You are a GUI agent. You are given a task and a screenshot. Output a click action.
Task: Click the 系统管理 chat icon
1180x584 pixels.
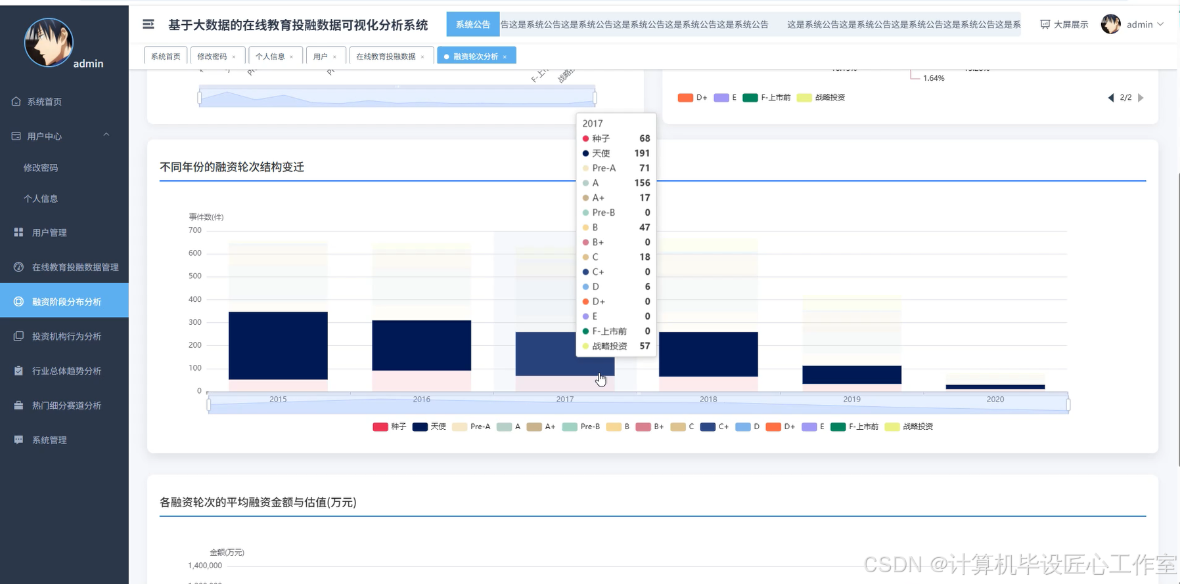point(18,440)
